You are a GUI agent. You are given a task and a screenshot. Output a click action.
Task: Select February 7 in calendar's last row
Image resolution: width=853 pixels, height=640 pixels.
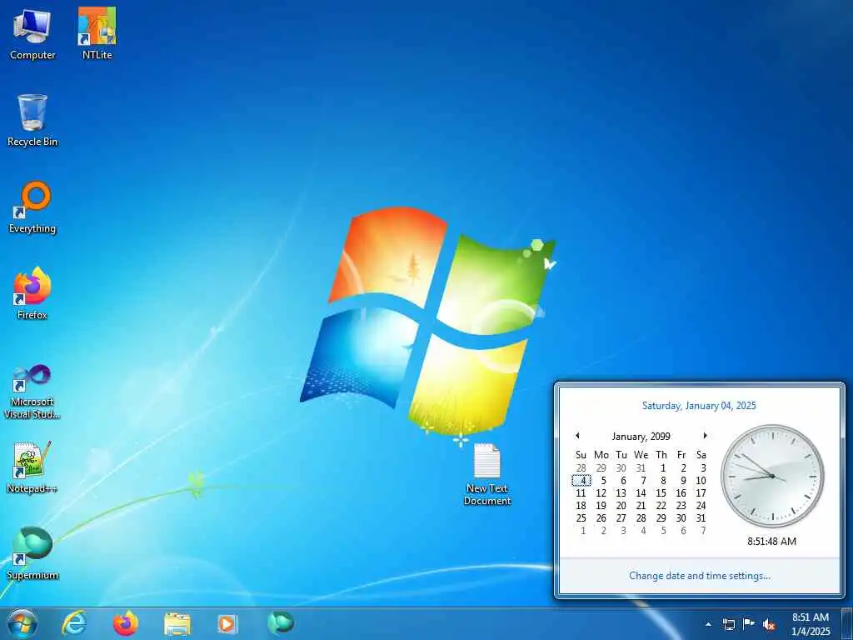pyautogui.click(x=703, y=531)
